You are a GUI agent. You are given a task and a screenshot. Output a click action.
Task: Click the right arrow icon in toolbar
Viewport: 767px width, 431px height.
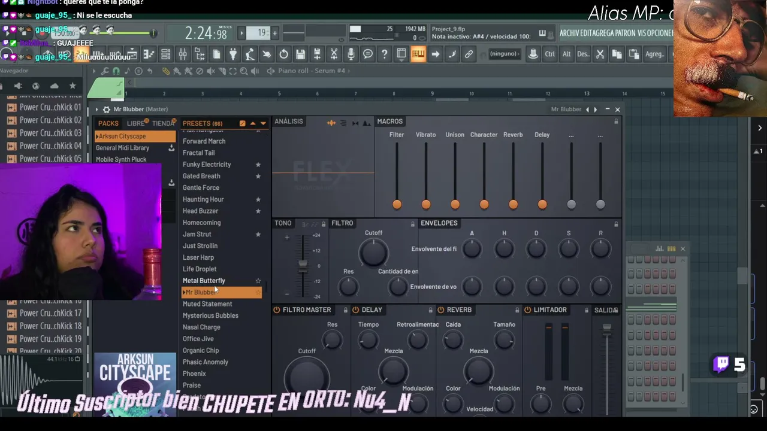[x=436, y=54]
